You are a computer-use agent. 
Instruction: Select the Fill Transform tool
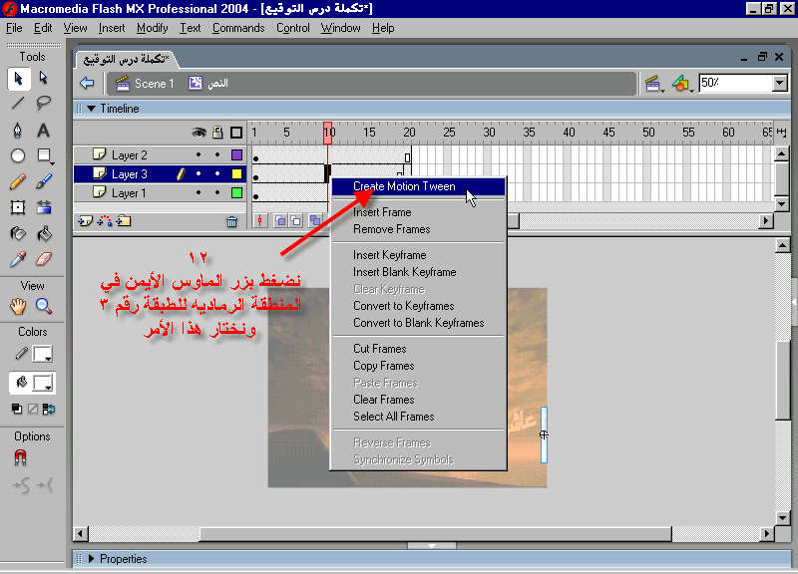pos(44,207)
